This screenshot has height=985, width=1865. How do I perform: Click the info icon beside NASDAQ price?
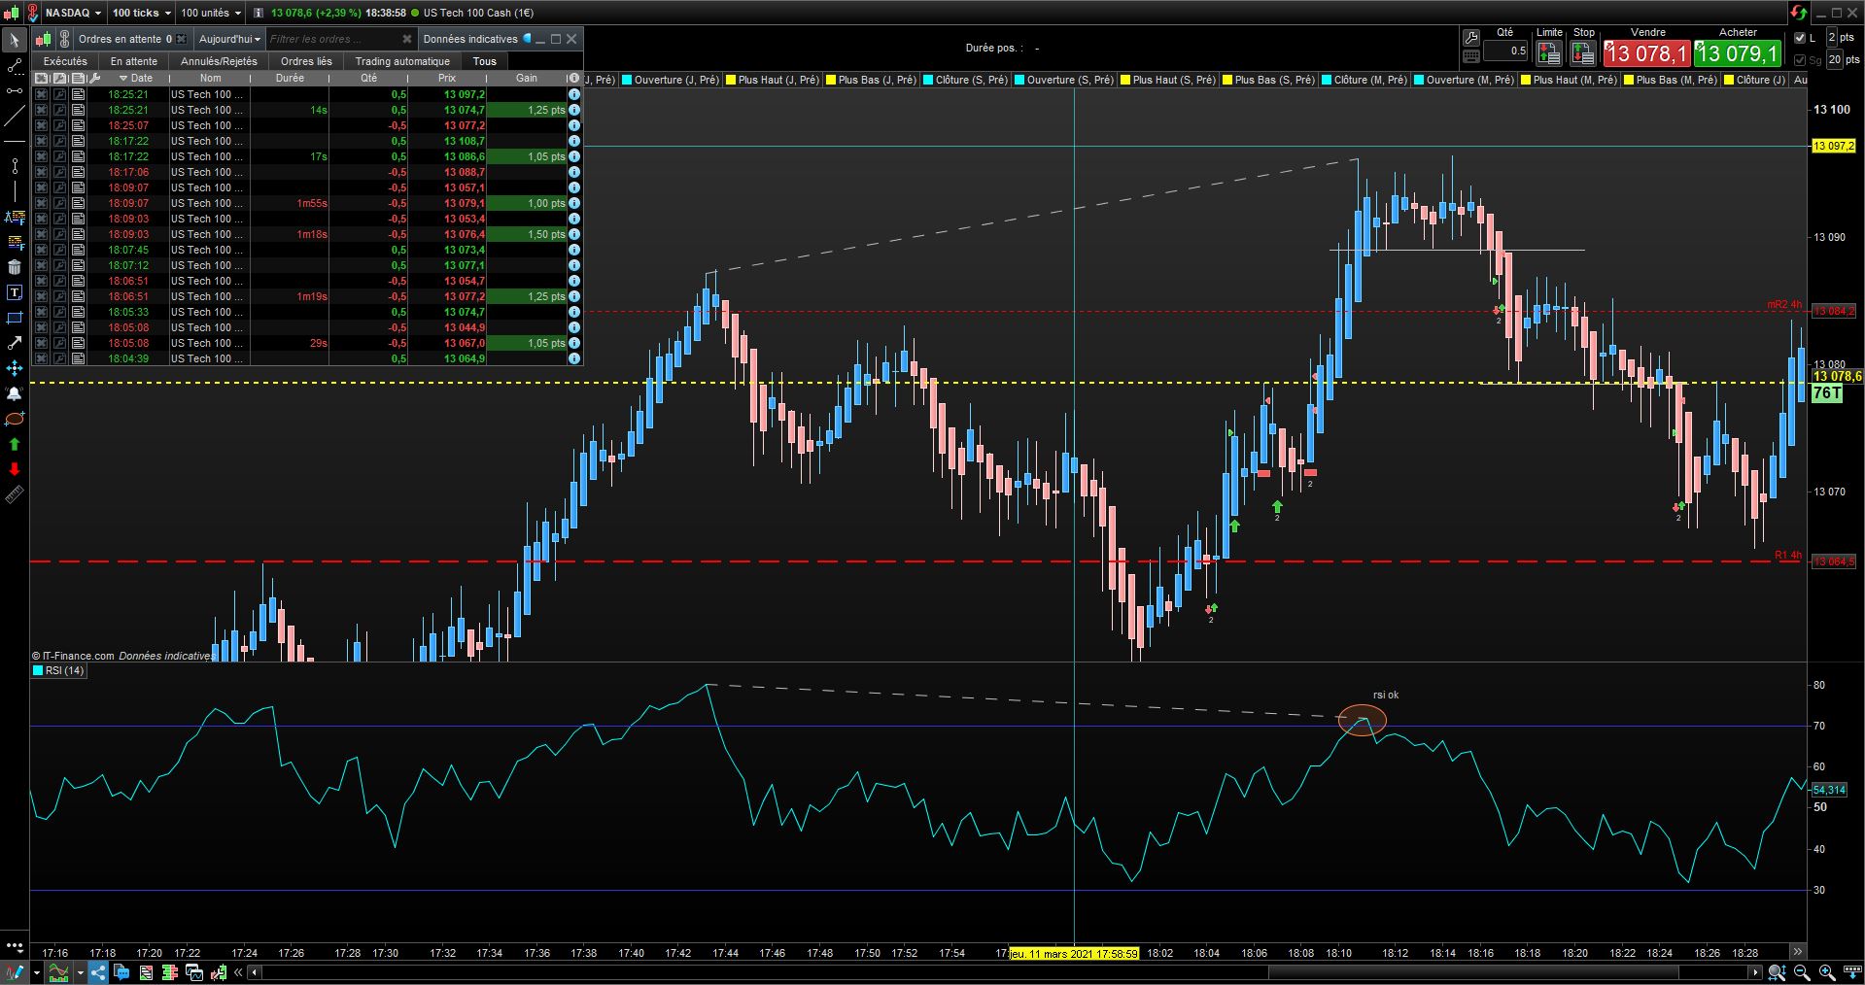coord(258,13)
